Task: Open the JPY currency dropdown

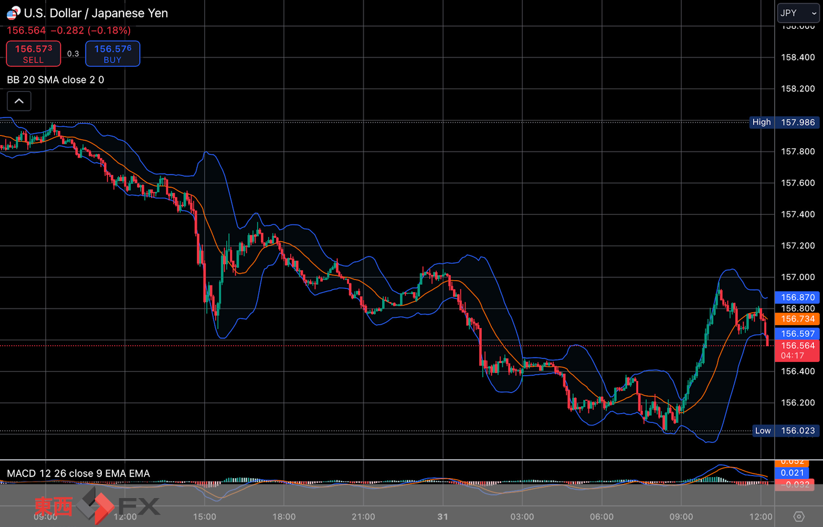Action: [x=798, y=13]
